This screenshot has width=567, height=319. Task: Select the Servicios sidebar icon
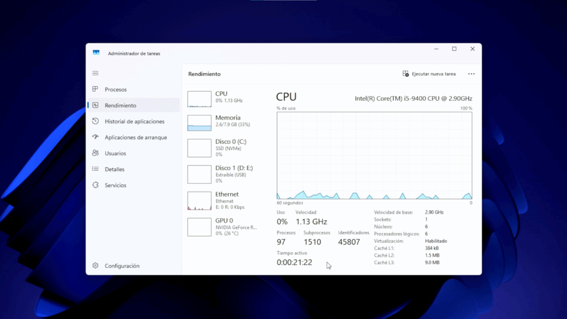[x=95, y=185]
